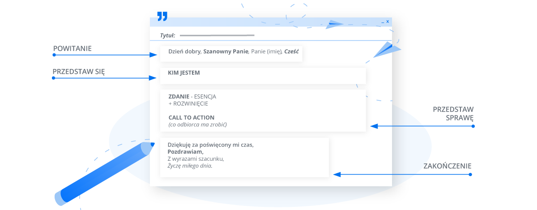This screenshot has width=537, height=210.
Task: Click the blue quotation mark icon
Action: 162,17
